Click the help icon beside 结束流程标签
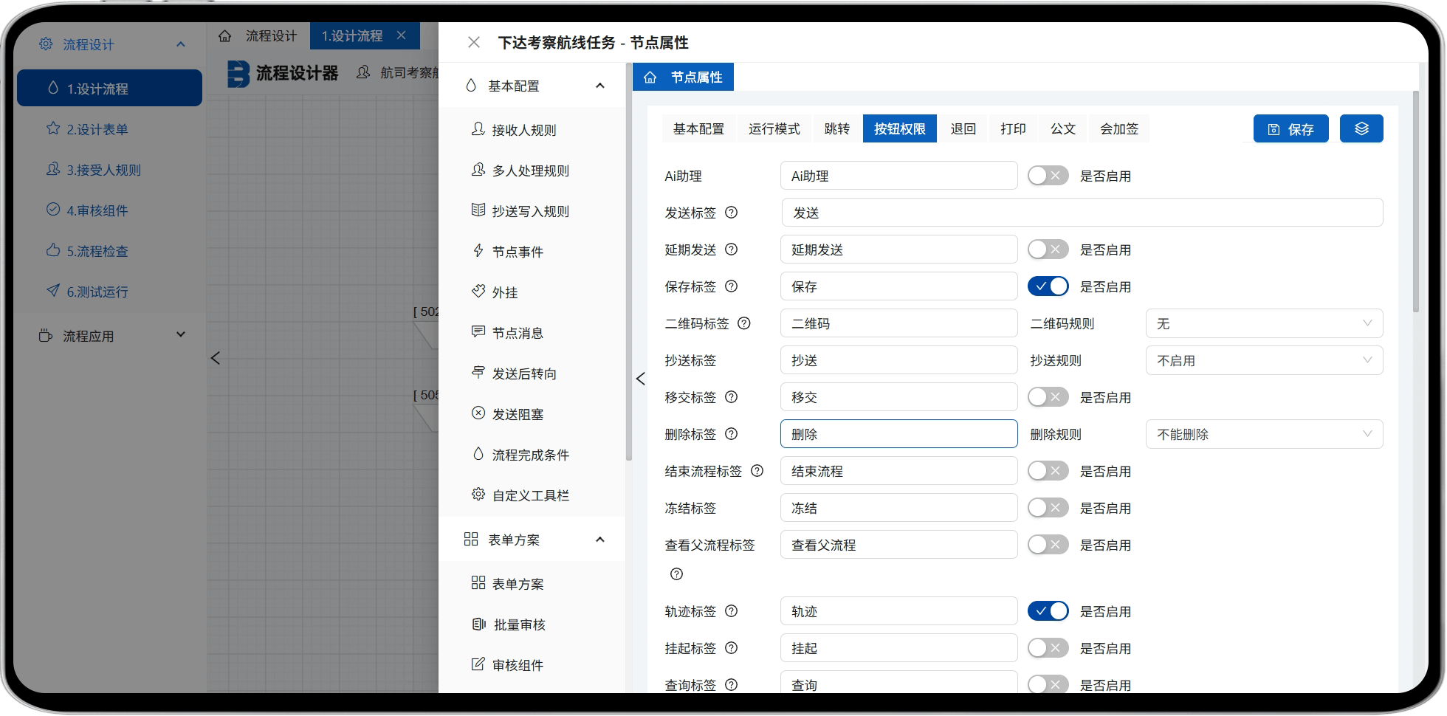Image resolution: width=1447 pixels, height=716 pixels. (x=757, y=471)
